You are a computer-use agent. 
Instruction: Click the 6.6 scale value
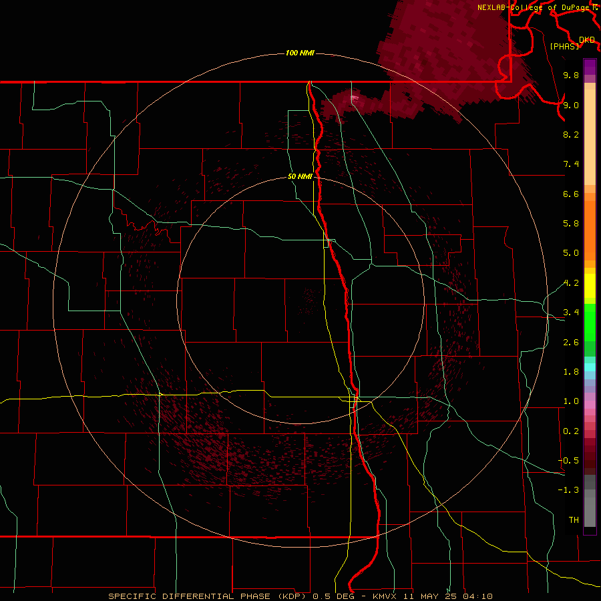[x=571, y=194]
